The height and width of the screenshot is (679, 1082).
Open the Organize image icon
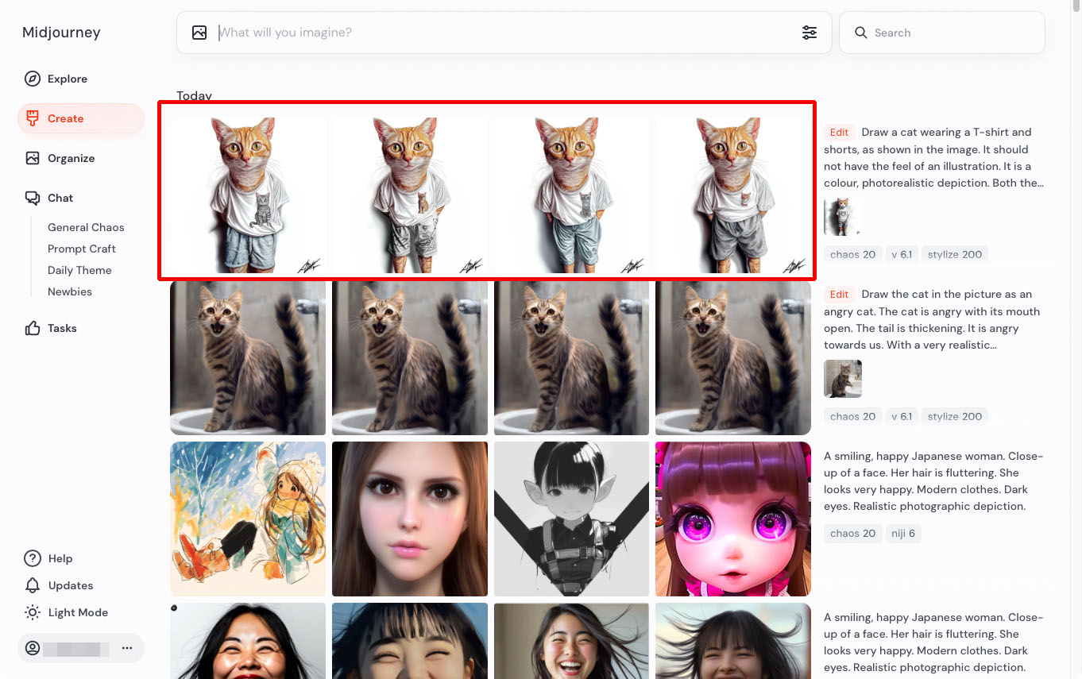pos(33,158)
